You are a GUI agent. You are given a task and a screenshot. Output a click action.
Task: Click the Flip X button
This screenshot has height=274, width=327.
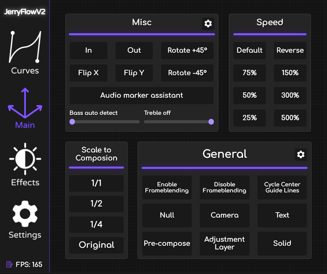pyautogui.click(x=88, y=73)
